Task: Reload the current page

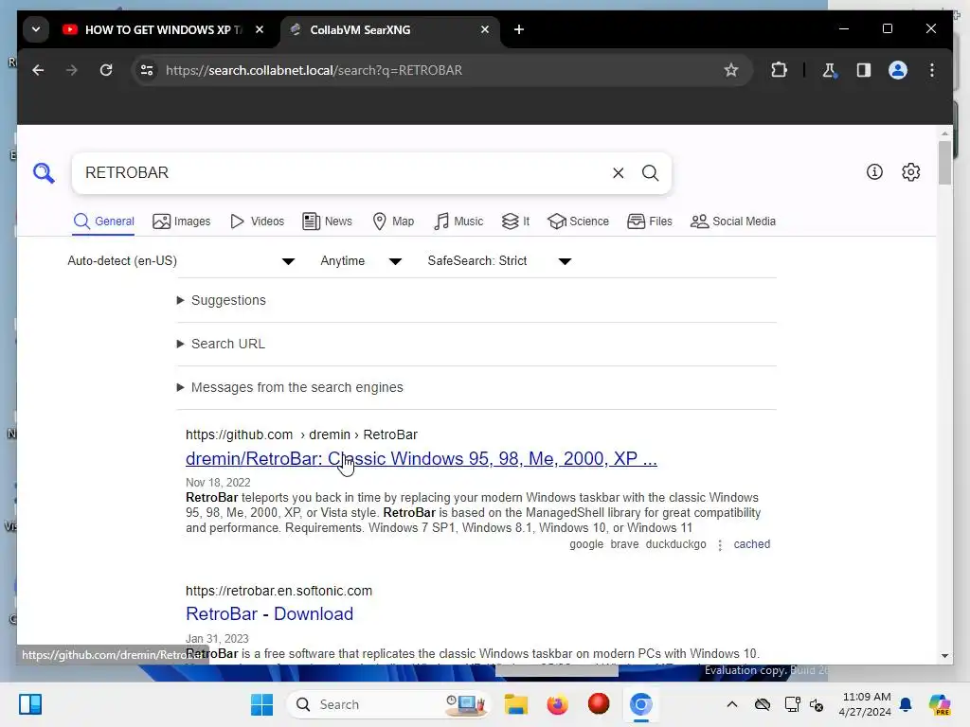Action: click(106, 70)
